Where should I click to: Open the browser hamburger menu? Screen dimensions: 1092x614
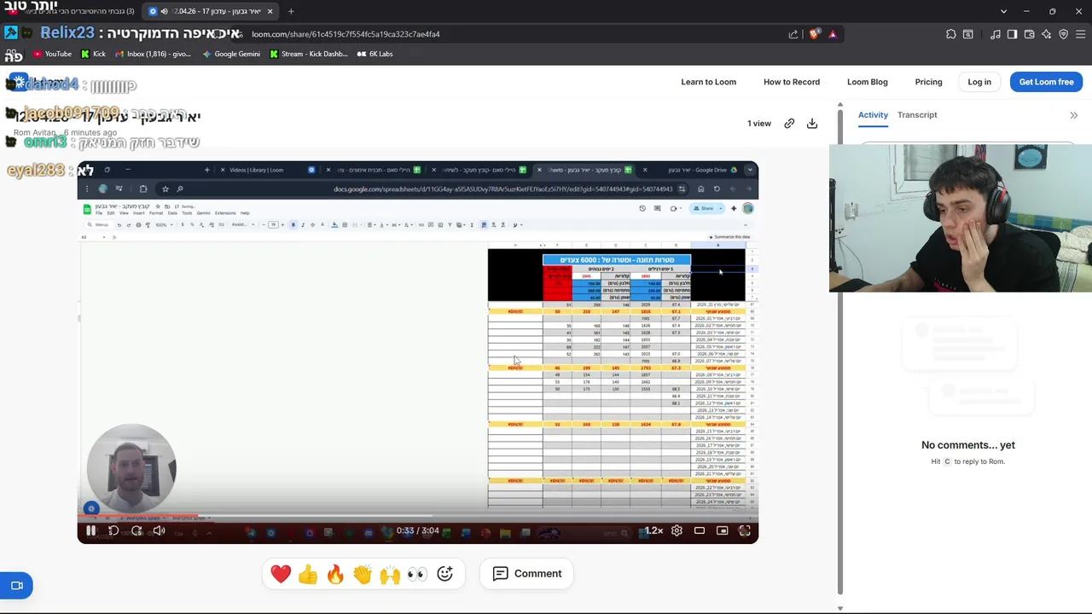(x=1081, y=34)
